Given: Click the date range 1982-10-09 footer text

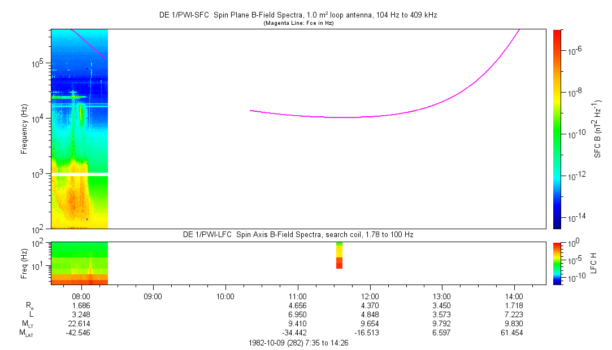Looking at the screenshot, I should pos(298,343).
